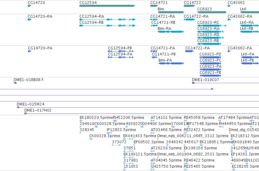The image size is (259, 171).
Task: Click the RH52206.5prime EST
Action: tap(114, 121)
